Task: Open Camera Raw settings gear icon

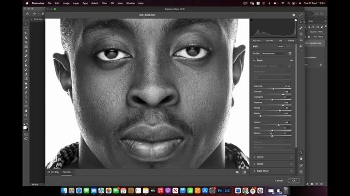Action: click(294, 15)
